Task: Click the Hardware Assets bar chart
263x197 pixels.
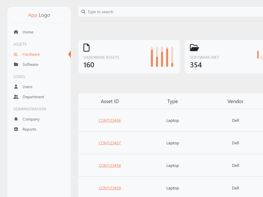Action: tap(162, 57)
